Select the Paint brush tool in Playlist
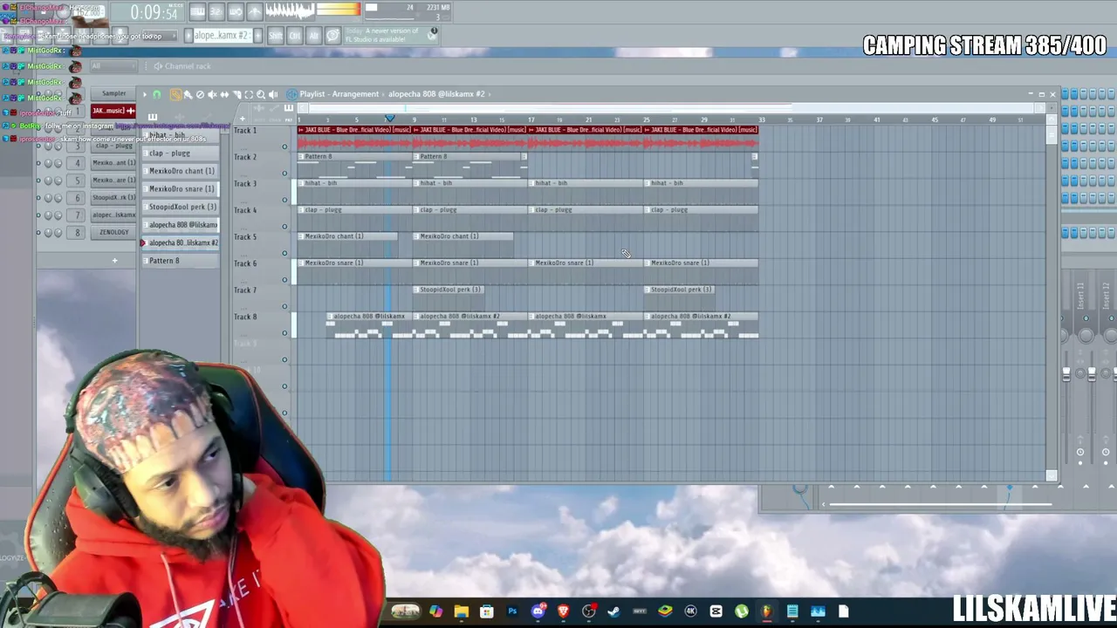1117x628 pixels. (188, 94)
